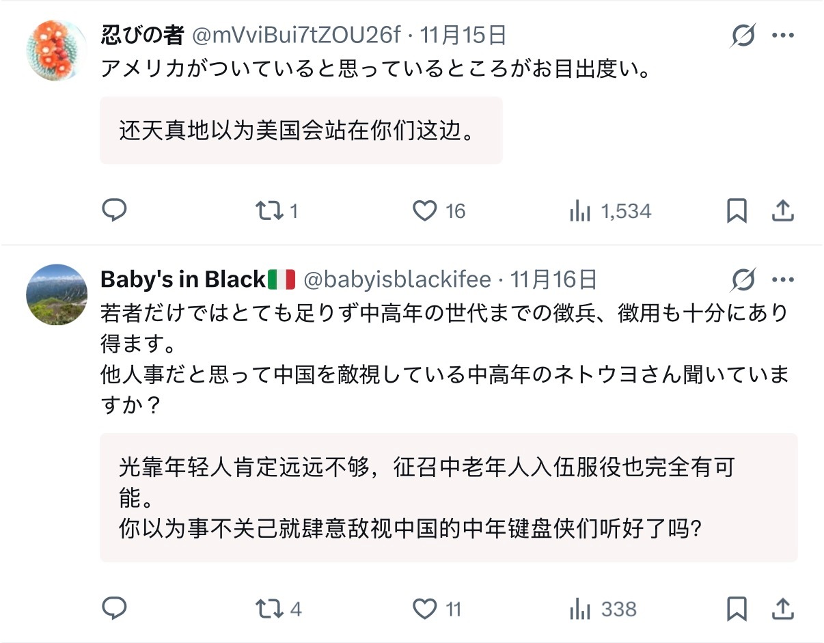Open Grok icon on Baby's in Black post
This screenshot has width=824, height=643.
pos(743,279)
